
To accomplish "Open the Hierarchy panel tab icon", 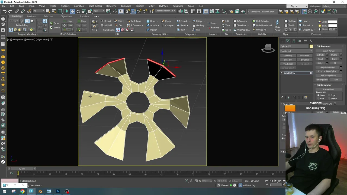I will click(294, 41).
